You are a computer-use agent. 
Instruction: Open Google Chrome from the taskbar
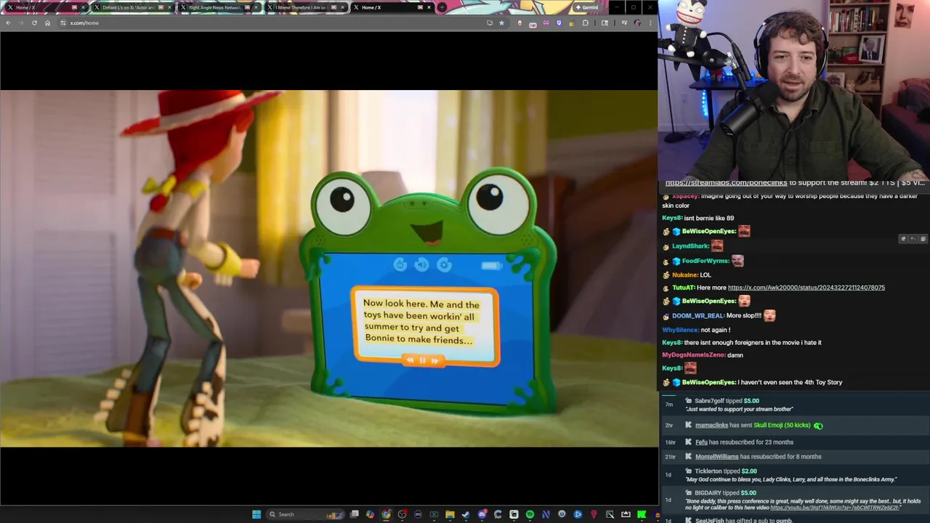[386, 514]
